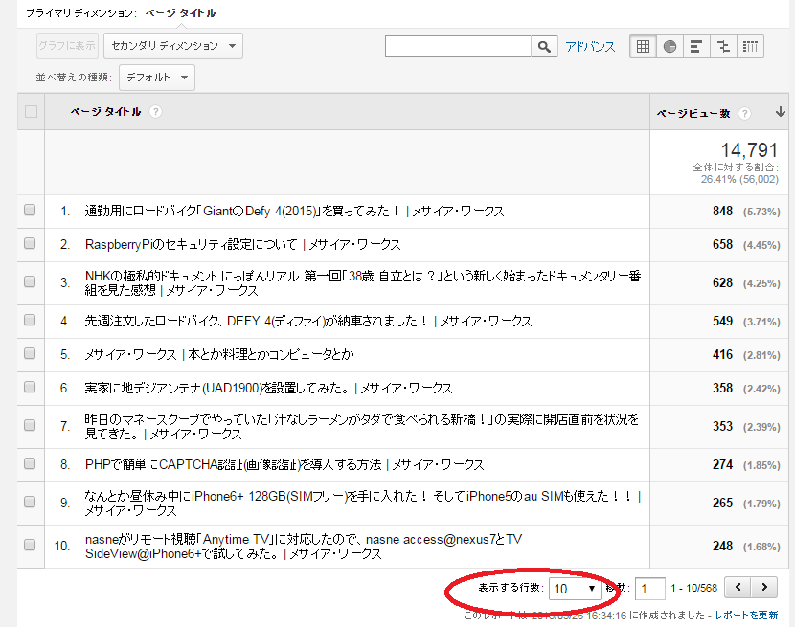Click the search magnifier icon
The width and height of the screenshot is (795, 627).
(544, 46)
